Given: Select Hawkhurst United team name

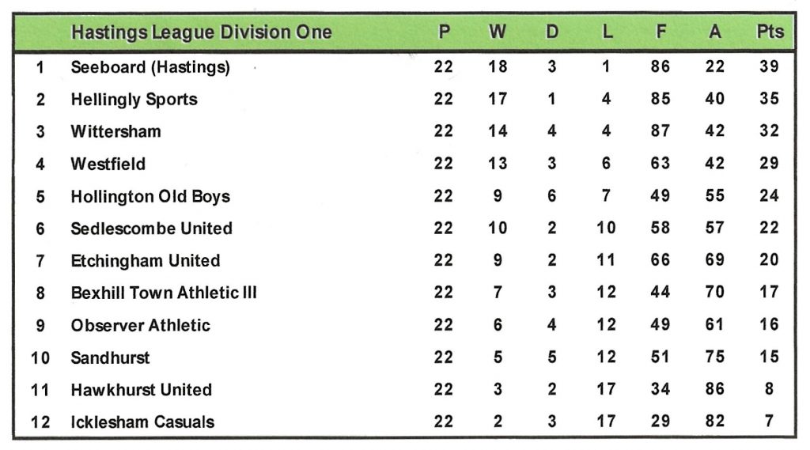Looking at the screenshot, I should point(141,390).
